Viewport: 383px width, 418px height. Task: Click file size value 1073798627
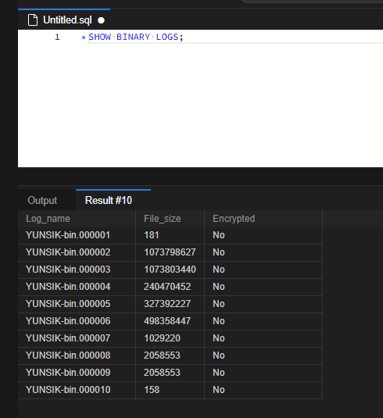click(170, 252)
